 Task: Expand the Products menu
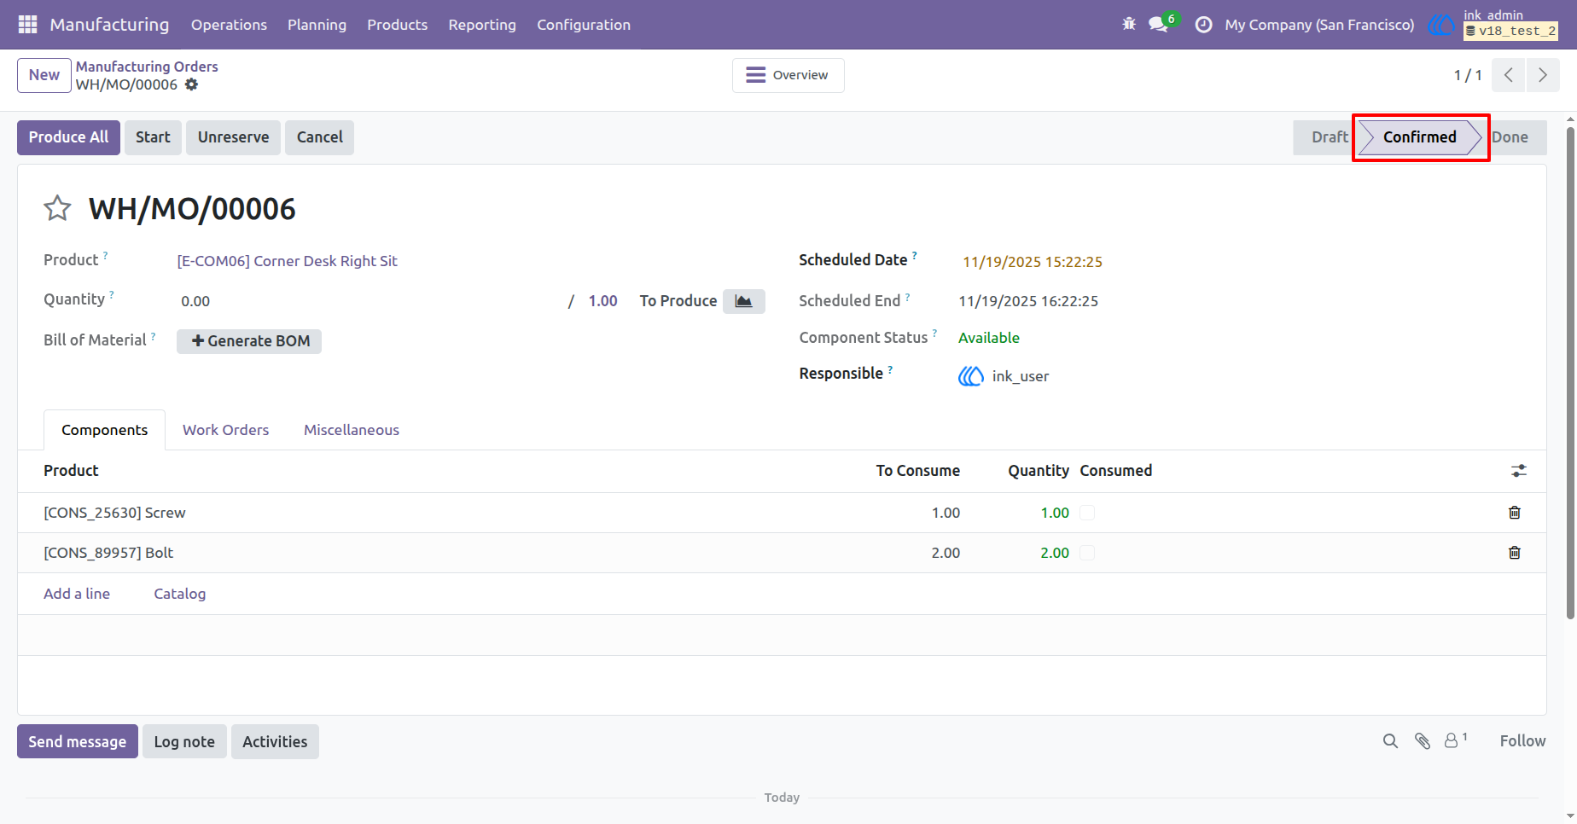[397, 25]
